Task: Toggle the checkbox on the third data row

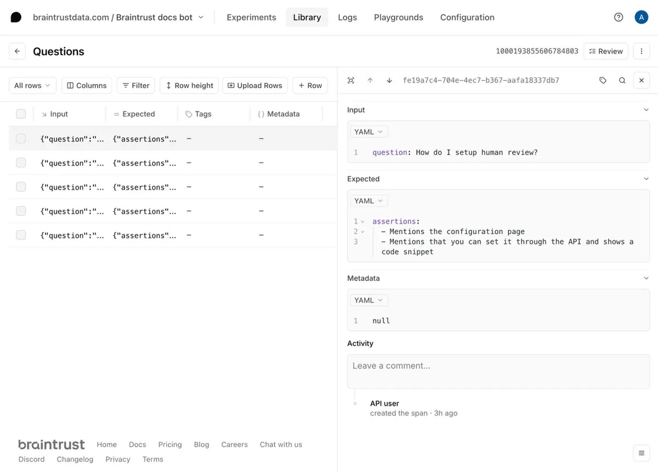Action: pyautogui.click(x=21, y=187)
